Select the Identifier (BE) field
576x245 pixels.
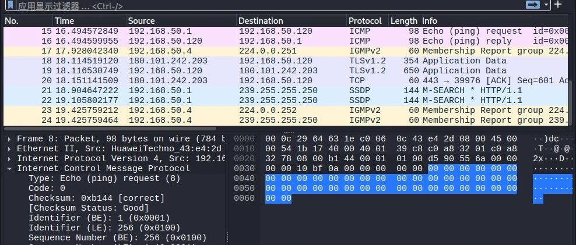(x=99, y=218)
